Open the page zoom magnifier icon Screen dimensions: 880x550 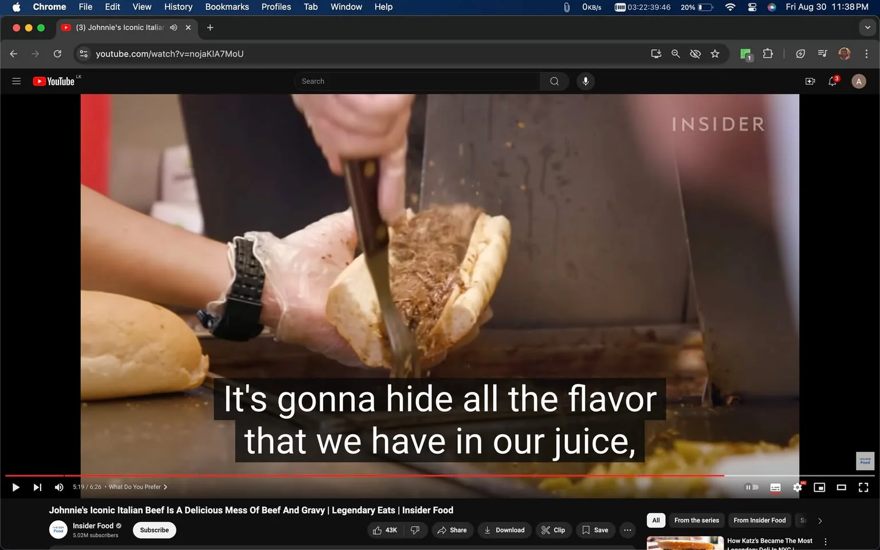[x=676, y=54]
